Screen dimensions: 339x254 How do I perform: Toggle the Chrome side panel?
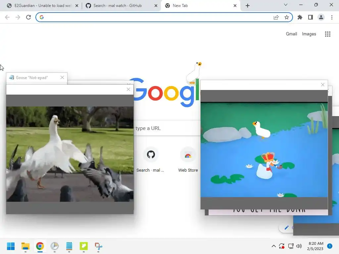pos(311,17)
